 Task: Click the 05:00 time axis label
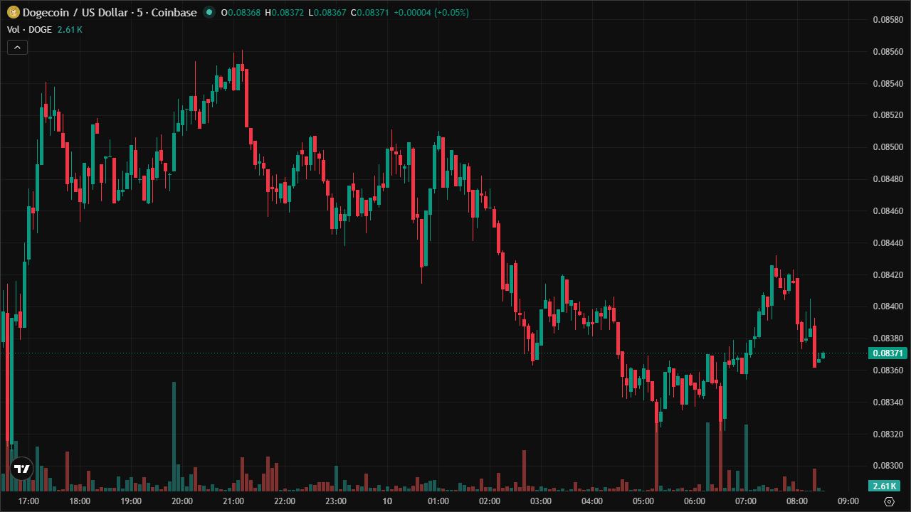click(x=643, y=501)
